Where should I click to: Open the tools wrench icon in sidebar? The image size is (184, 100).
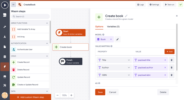tap(5, 85)
